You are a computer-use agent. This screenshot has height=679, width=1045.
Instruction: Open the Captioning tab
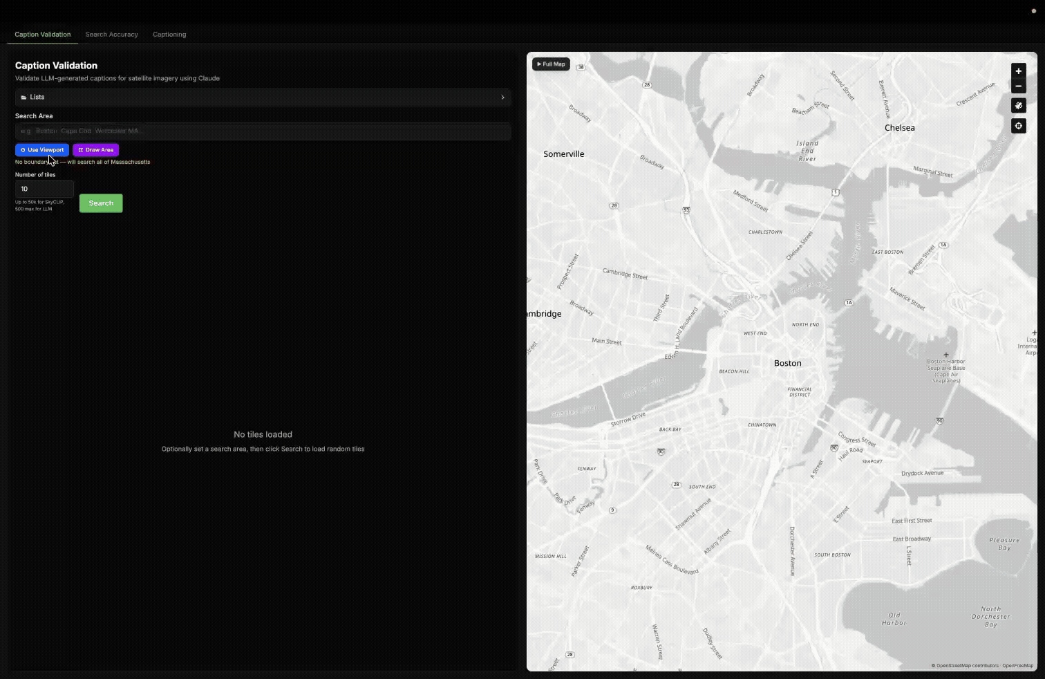169,35
